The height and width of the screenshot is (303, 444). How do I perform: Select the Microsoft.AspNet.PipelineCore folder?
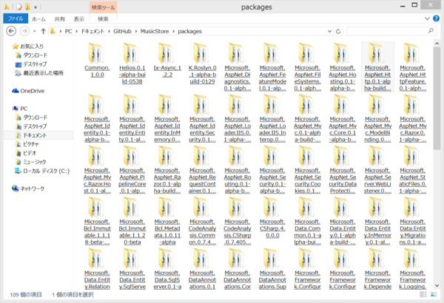click(132, 170)
